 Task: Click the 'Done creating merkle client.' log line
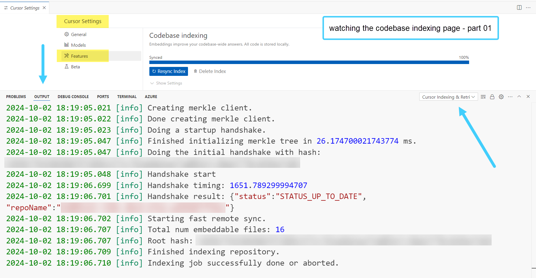click(211, 119)
